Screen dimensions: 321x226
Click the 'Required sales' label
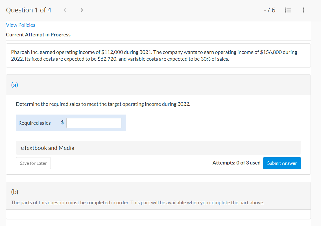point(34,123)
